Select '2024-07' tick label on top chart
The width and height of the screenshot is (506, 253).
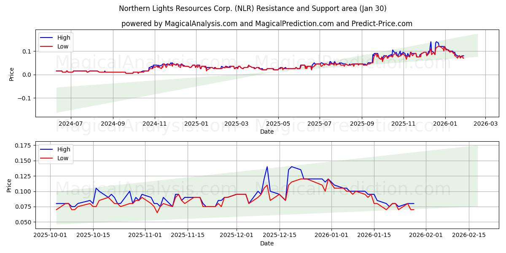click(x=70, y=124)
